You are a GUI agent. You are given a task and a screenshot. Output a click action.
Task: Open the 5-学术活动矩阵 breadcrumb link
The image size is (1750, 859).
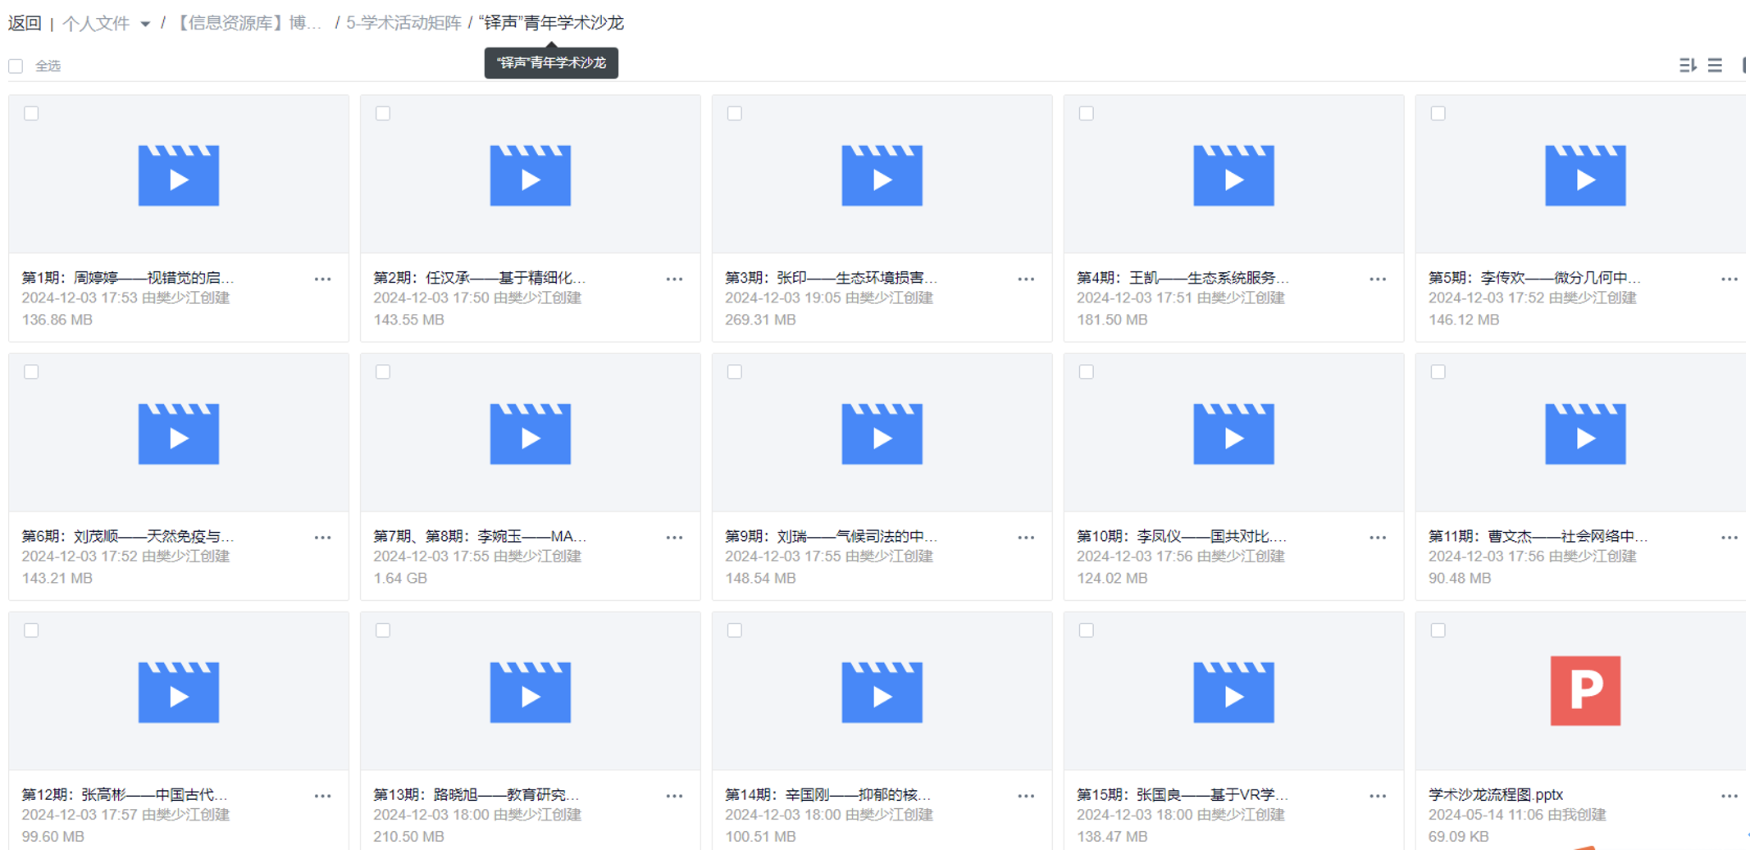pos(403,23)
